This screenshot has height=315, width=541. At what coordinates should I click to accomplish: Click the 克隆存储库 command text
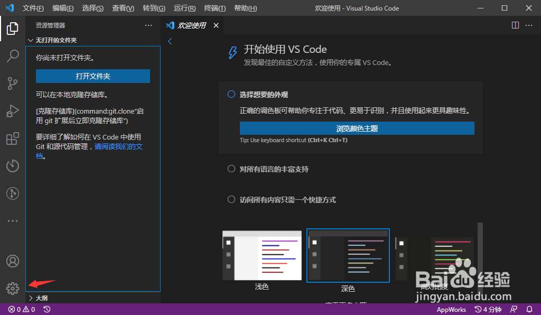90,116
